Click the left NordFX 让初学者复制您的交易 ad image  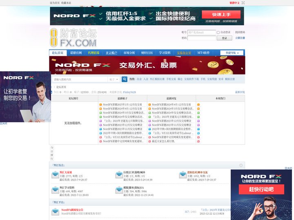tap(25, 97)
